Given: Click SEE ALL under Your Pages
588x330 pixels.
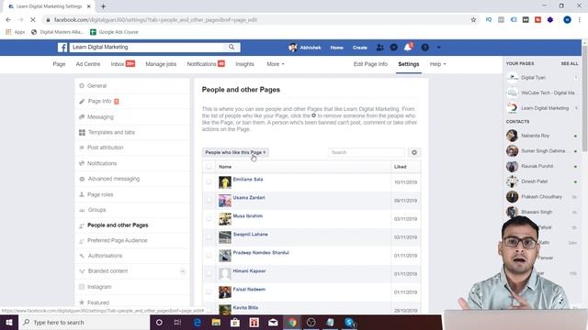Looking at the screenshot, I should pos(570,63).
